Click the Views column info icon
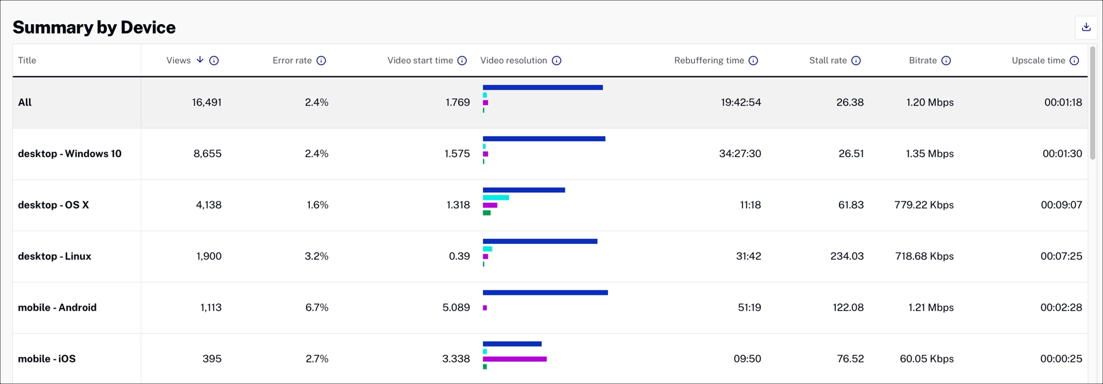 click(214, 61)
